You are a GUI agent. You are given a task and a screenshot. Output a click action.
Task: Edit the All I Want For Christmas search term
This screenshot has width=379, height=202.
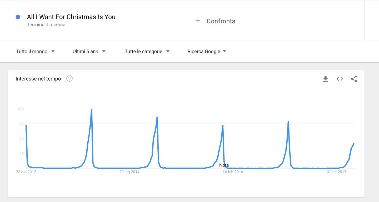[x=71, y=17]
